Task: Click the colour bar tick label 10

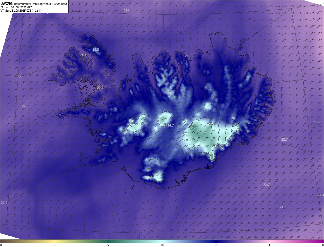Action: point(162,245)
